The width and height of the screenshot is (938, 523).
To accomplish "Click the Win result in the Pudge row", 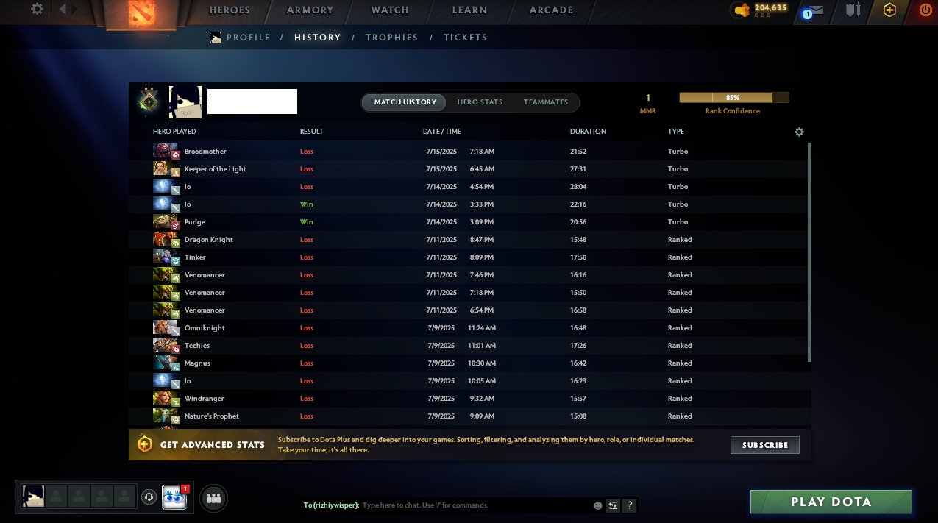I will click(x=306, y=221).
